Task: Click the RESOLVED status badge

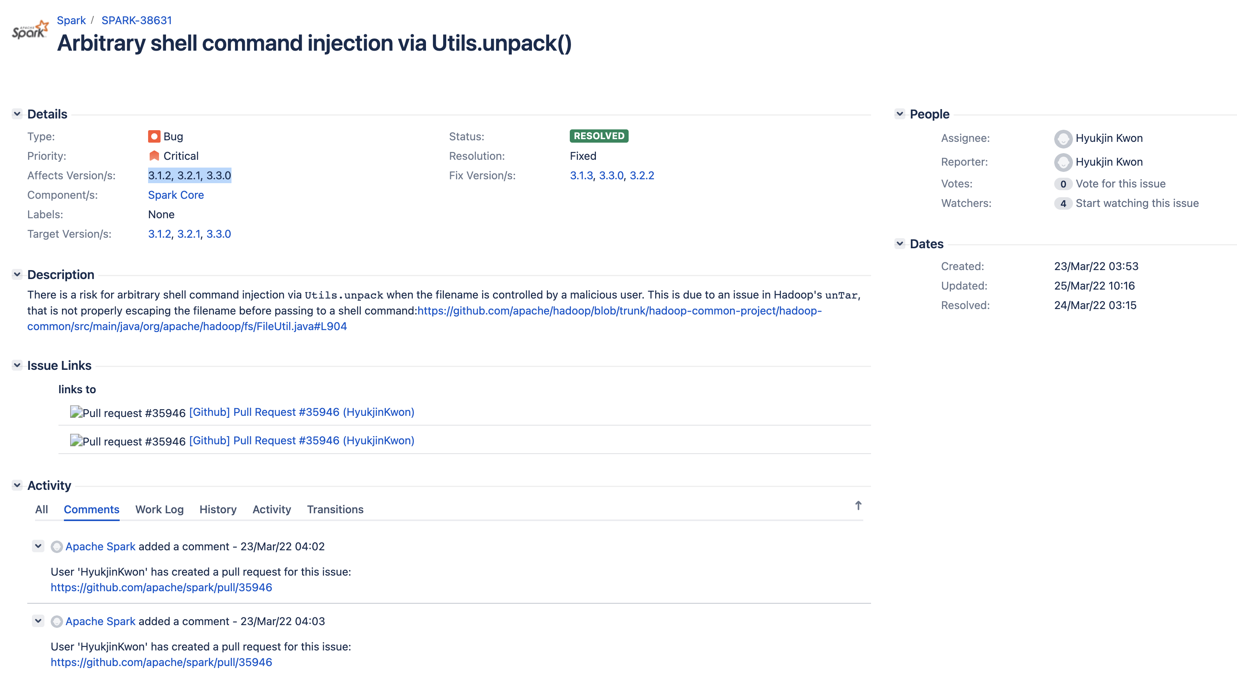Action: pos(599,136)
